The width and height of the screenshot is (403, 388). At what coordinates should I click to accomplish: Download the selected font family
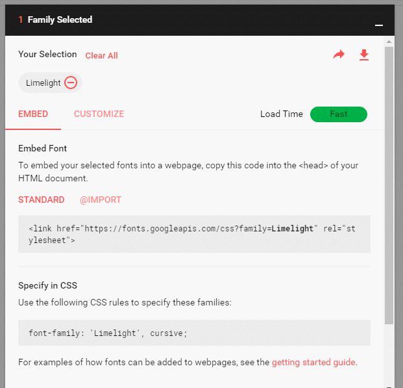(x=364, y=55)
